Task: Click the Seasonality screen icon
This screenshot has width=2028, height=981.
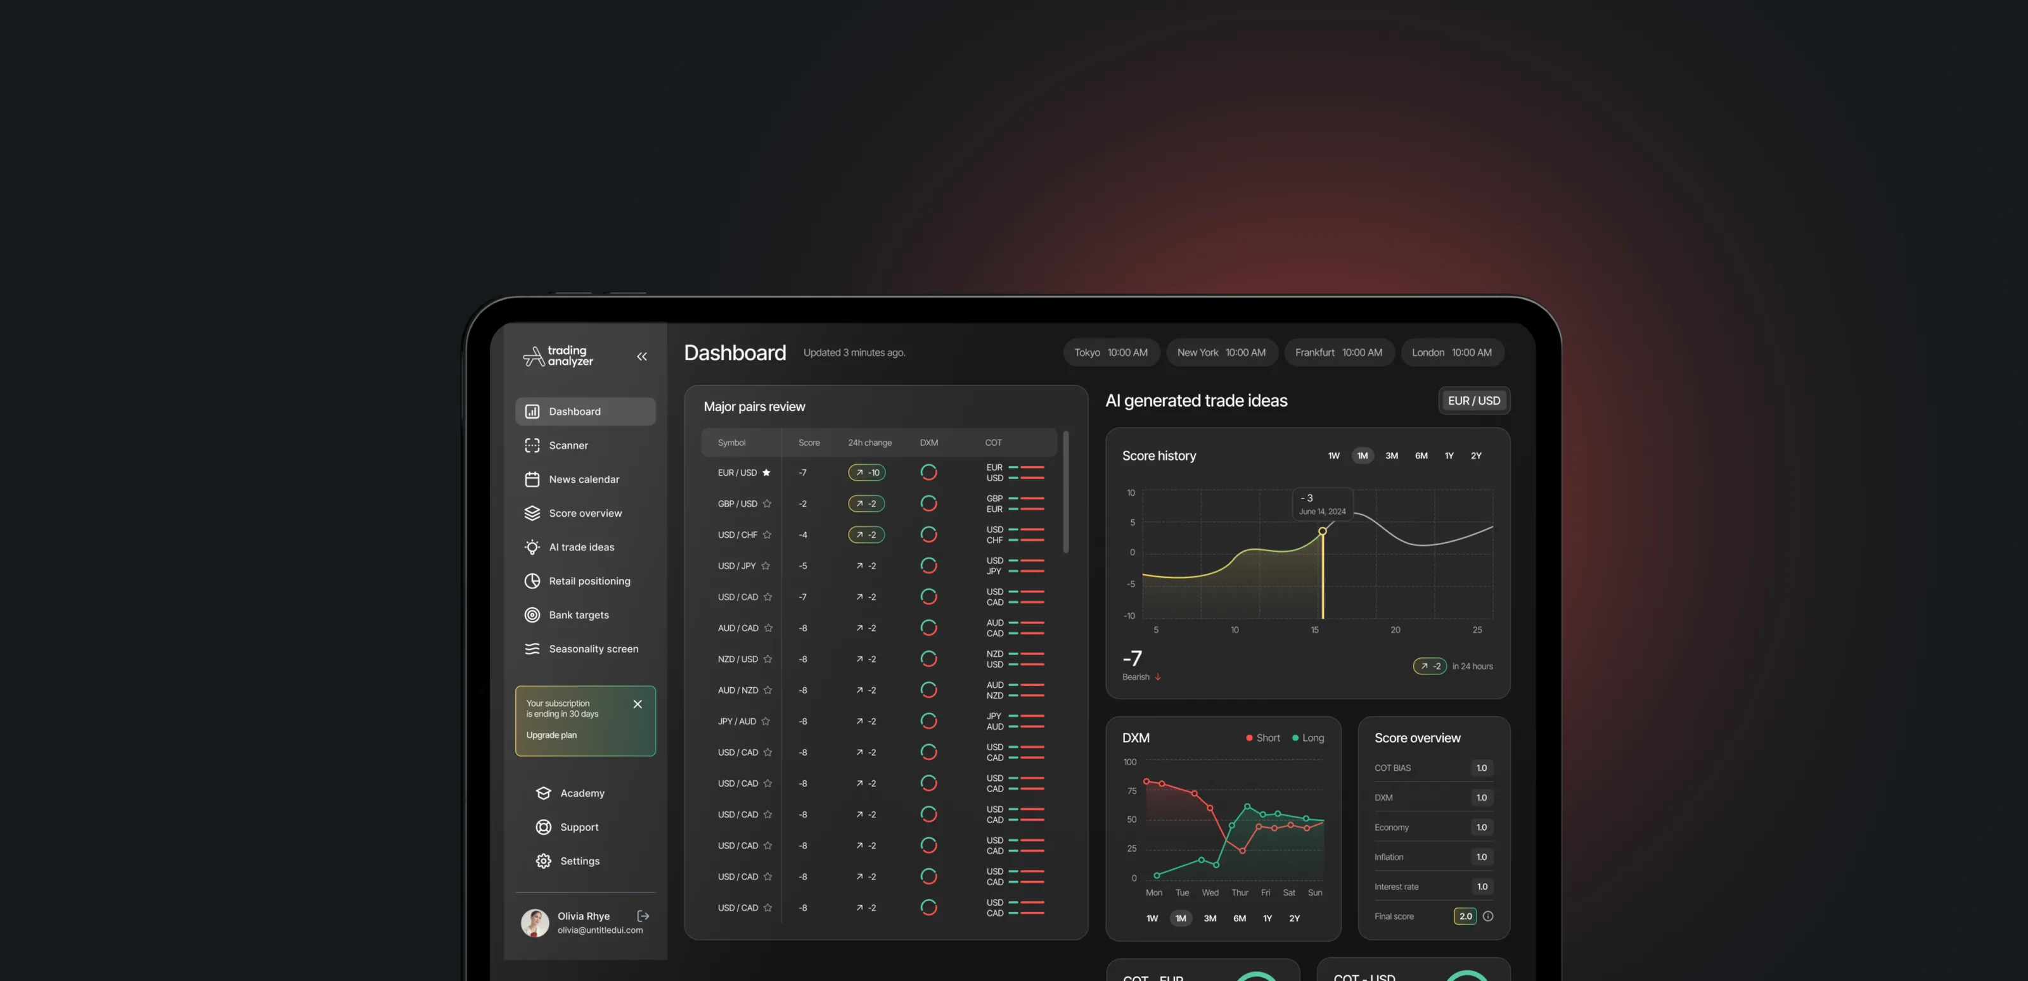Action: pos(532,649)
